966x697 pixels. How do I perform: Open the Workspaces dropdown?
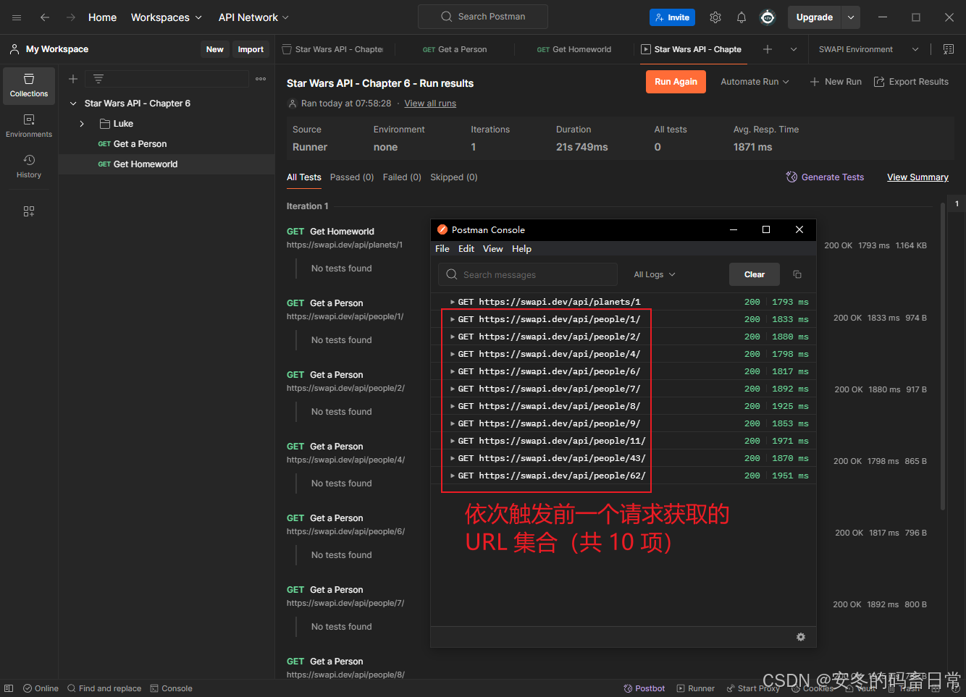point(167,17)
